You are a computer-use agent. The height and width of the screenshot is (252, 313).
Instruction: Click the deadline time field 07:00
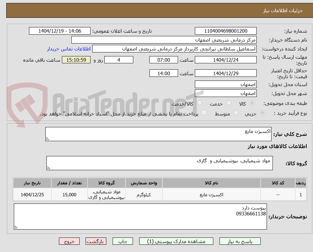[164, 60]
